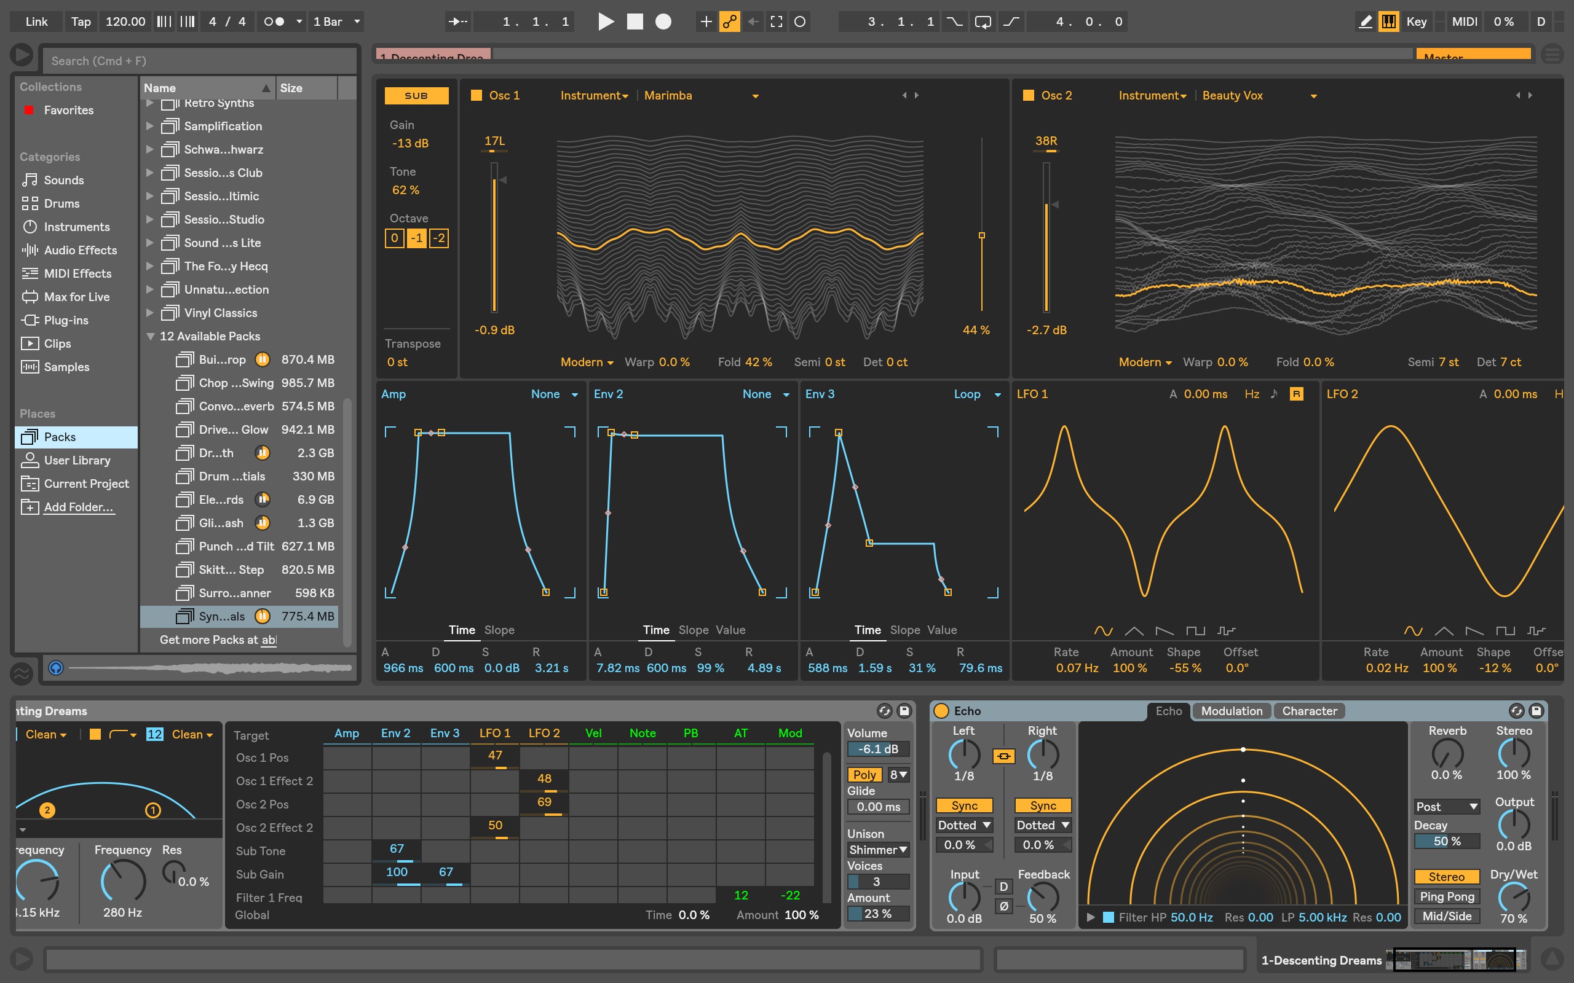
Task: Toggle Osc 2 activator square
Action: 1028,95
